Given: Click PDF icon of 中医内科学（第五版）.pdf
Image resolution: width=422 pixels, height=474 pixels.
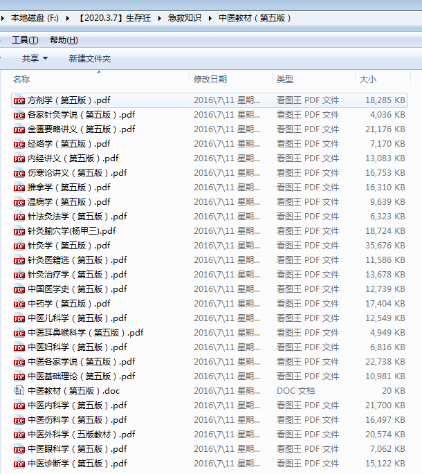Looking at the screenshot, I should (19, 405).
